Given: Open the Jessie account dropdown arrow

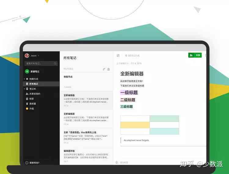Looking at the screenshot, I should (x=38, y=56).
